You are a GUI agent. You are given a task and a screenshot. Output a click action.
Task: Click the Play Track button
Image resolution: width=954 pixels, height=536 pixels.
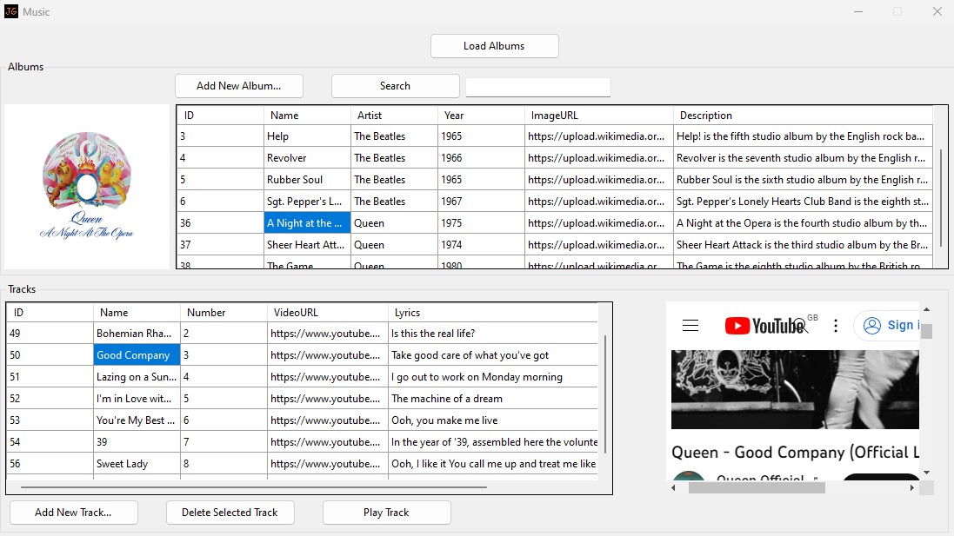(x=386, y=513)
